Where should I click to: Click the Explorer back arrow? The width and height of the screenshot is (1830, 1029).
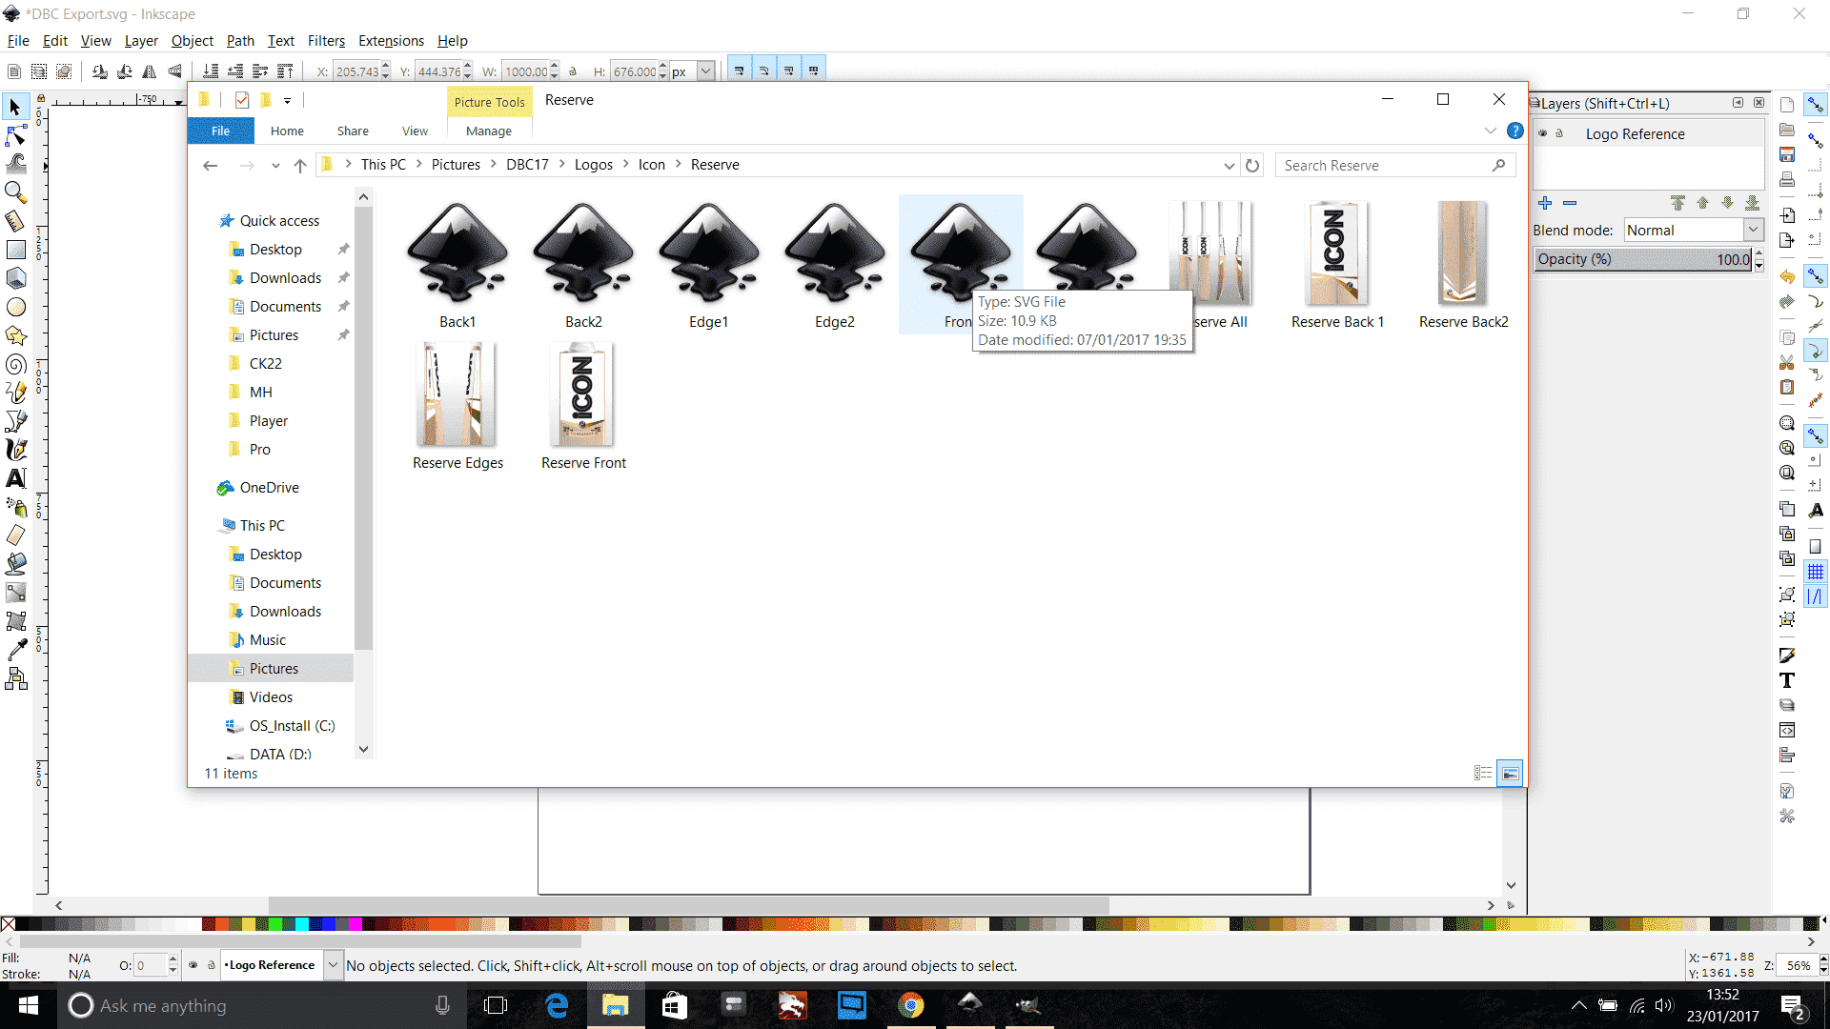(211, 166)
